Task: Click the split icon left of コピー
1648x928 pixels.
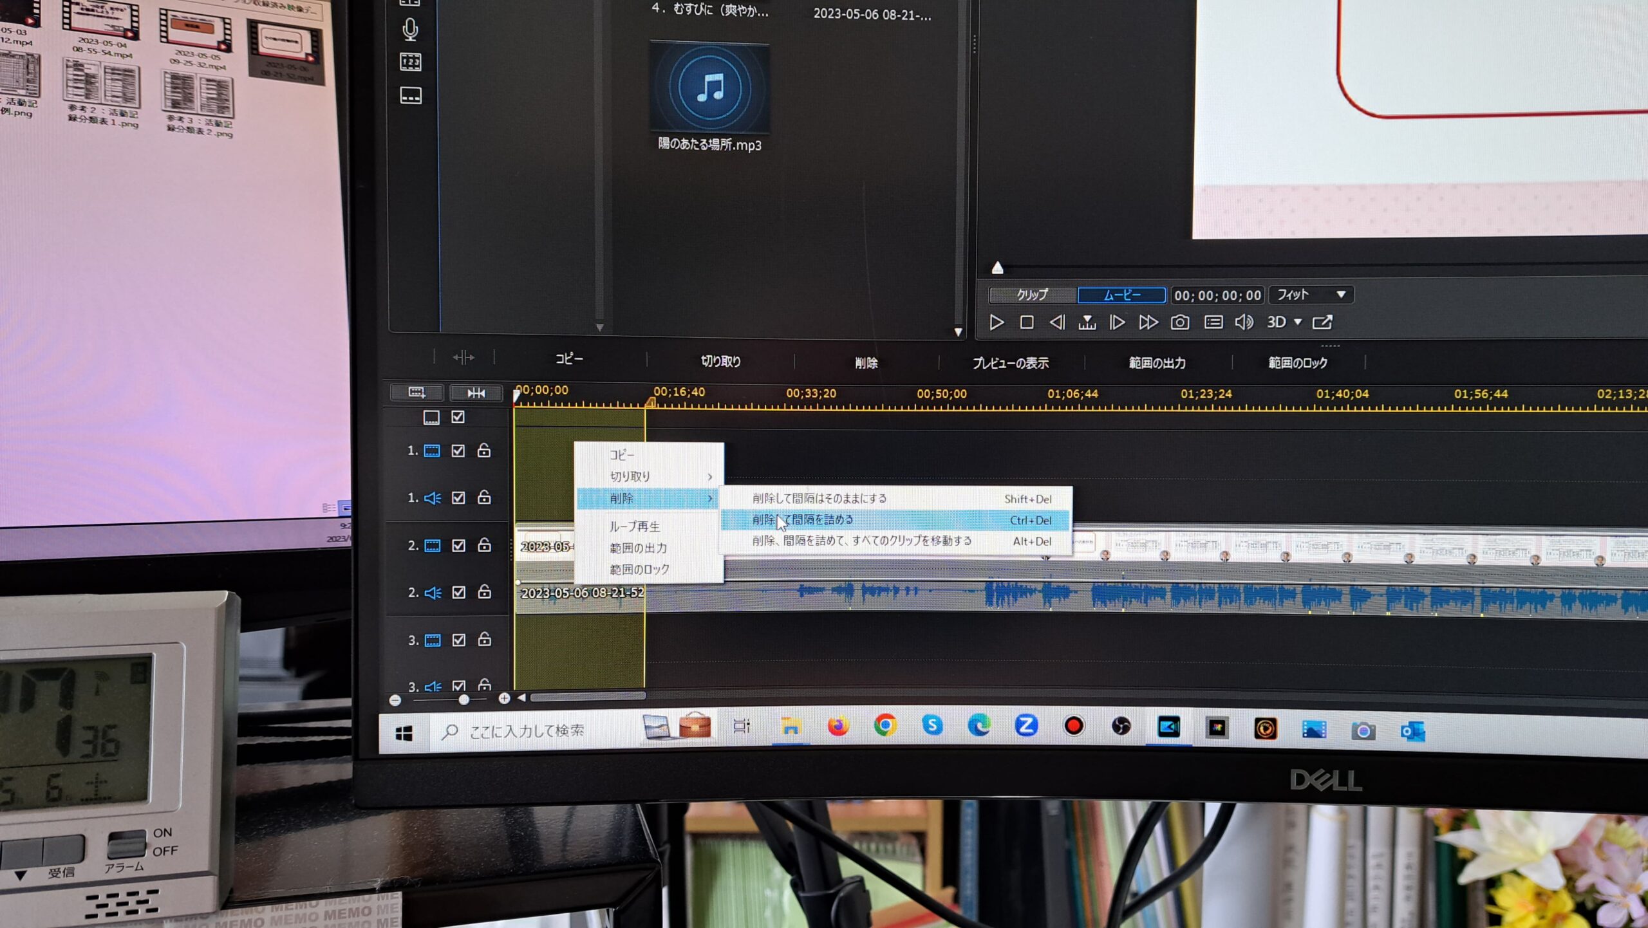Action: coord(464,357)
